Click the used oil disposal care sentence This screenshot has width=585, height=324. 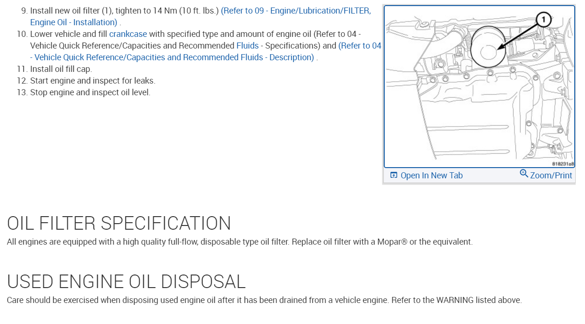pyautogui.click(x=264, y=300)
